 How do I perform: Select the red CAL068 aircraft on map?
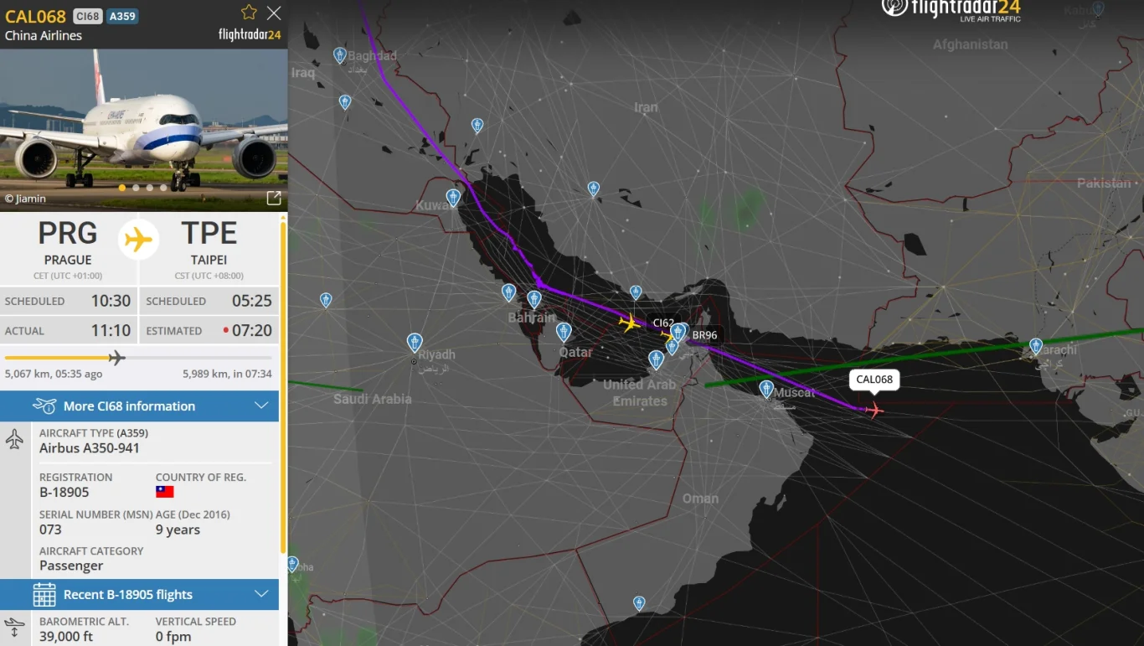click(x=873, y=410)
